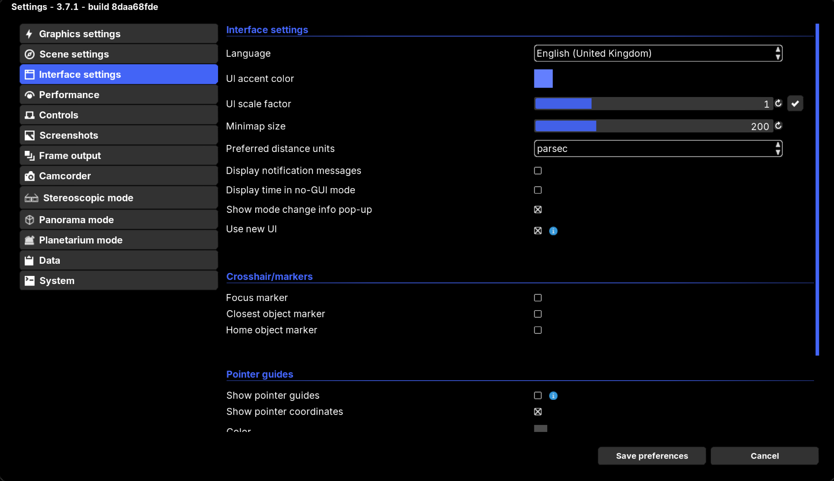The width and height of the screenshot is (834, 481).
Task: Enable Display time in no-GUI mode
Action: (x=538, y=190)
